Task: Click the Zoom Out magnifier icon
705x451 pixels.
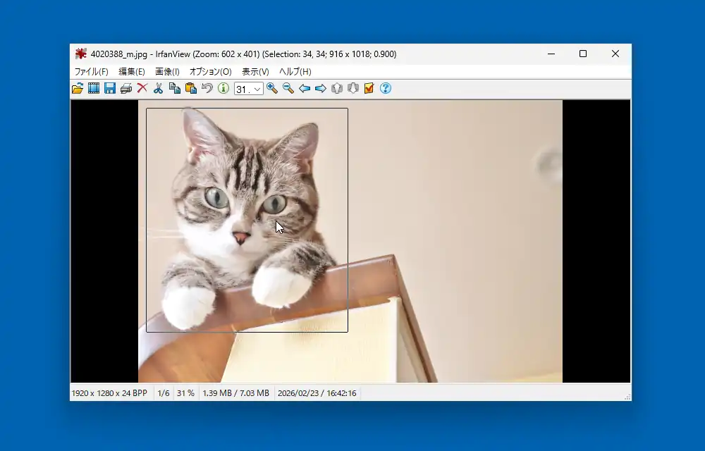Action: coord(288,88)
